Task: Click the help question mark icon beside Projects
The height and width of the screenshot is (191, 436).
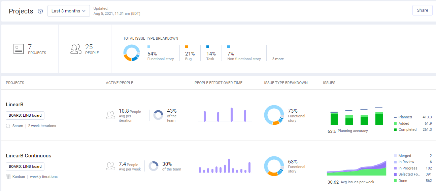Action: pos(40,11)
